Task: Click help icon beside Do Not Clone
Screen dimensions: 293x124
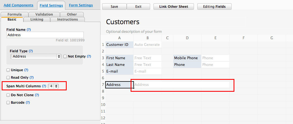Action: [x=37, y=95]
